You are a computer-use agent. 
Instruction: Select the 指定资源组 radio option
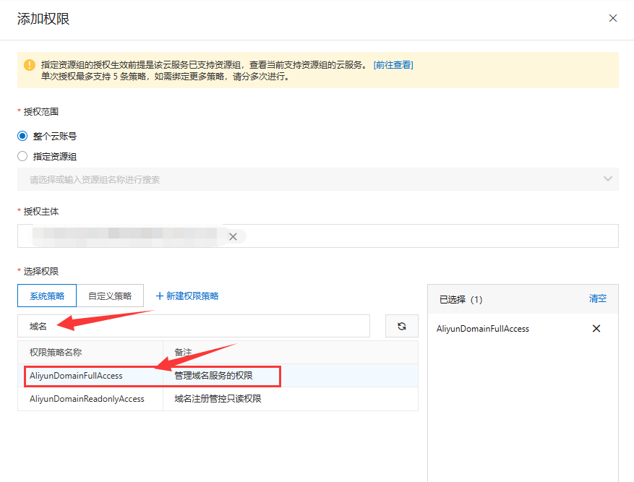23,156
